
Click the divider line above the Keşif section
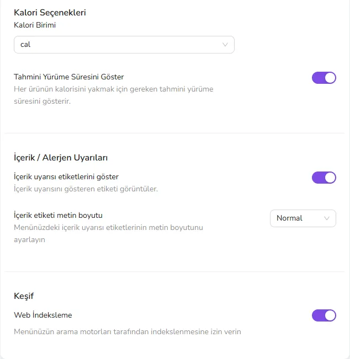[174, 271]
